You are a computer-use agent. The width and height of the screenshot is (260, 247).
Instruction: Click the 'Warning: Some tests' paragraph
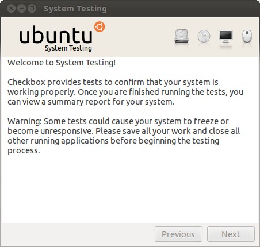tap(124, 136)
